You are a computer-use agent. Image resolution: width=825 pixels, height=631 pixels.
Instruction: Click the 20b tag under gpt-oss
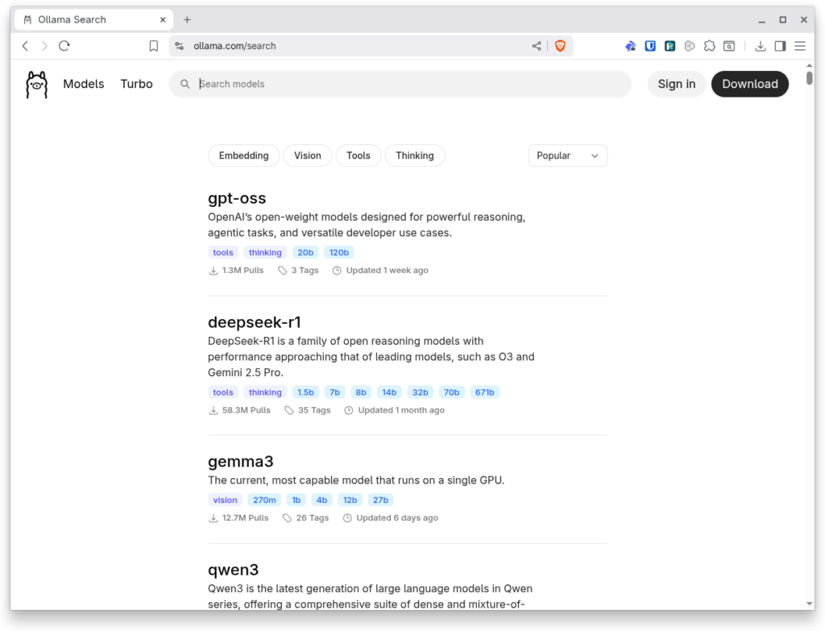click(305, 252)
